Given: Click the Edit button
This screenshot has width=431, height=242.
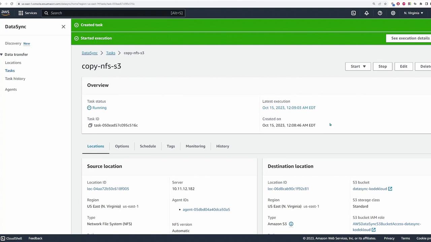Looking at the screenshot, I should pos(403,66).
